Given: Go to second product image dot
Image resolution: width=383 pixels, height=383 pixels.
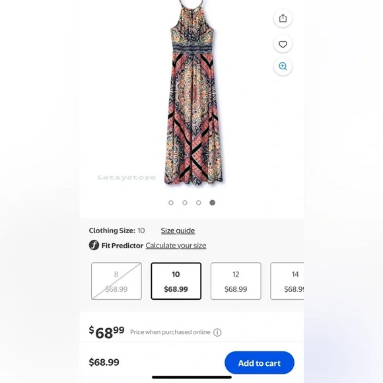Looking at the screenshot, I should pos(185,203).
